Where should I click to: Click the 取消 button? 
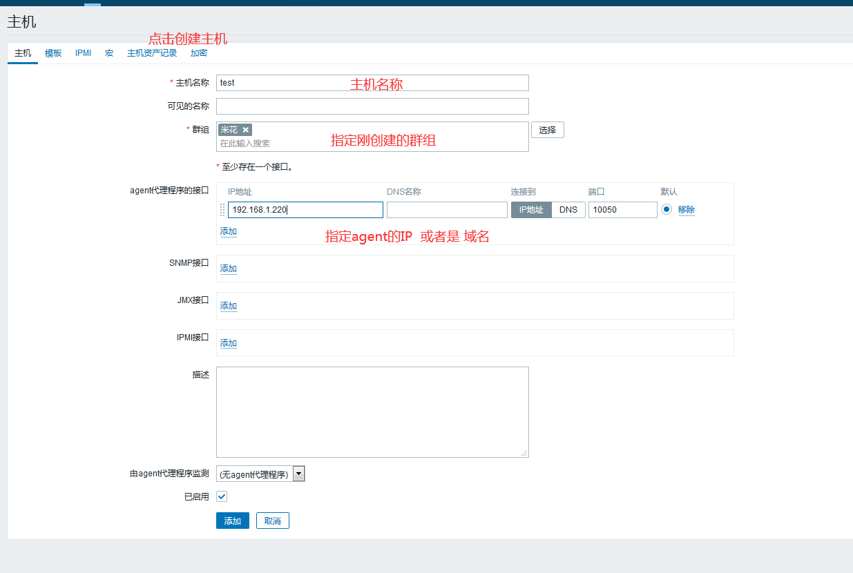click(272, 521)
